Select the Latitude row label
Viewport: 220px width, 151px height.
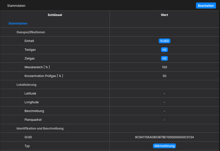(x=30, y=93)
